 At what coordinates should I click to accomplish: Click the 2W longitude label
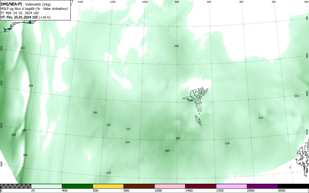273,2
